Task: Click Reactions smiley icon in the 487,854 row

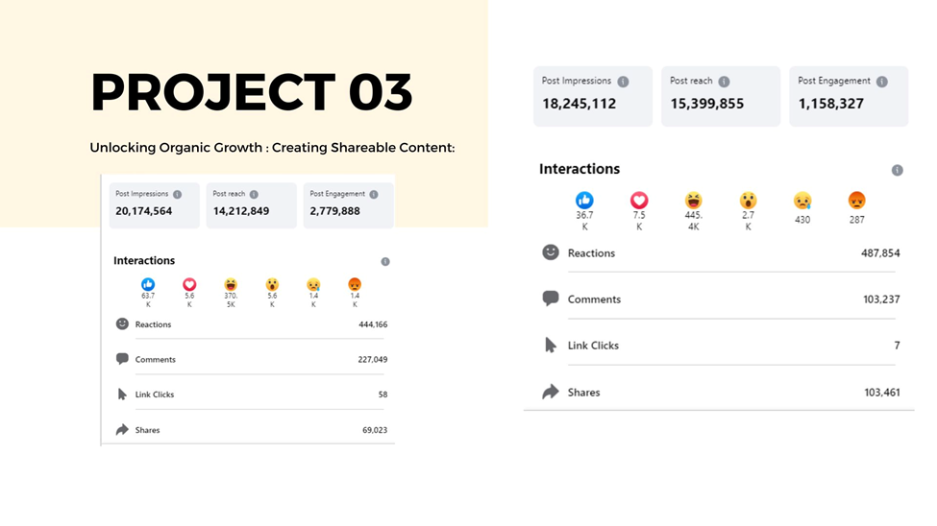Action: click(x=551, y=252)
